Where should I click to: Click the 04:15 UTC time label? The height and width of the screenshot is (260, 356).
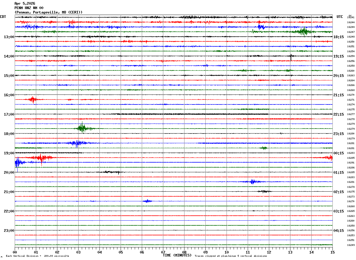coord(339,231)
